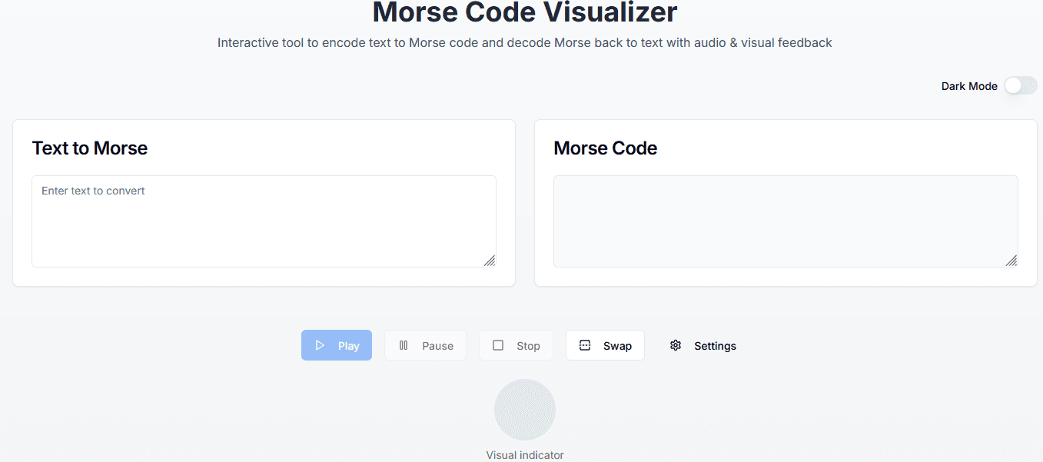This screenshot has width=1043, height=462.
Task: Start playback with the Play button
Action: 336,345
